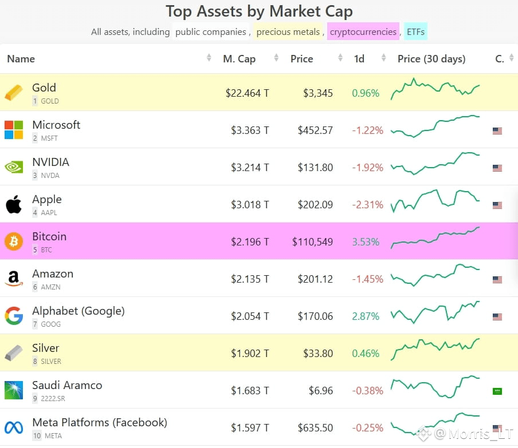Click the Microsoft logo icon
Viewport: 518px width, 448px height.
pyautogui.click(x=14, y=130)
